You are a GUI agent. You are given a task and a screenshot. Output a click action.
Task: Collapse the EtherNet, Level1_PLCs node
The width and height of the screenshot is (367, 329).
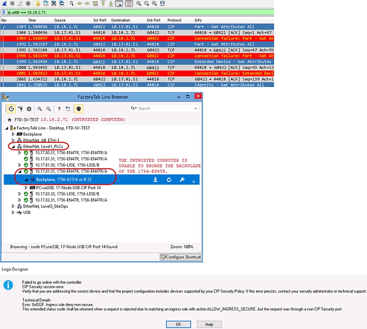(x=13, y=147)
